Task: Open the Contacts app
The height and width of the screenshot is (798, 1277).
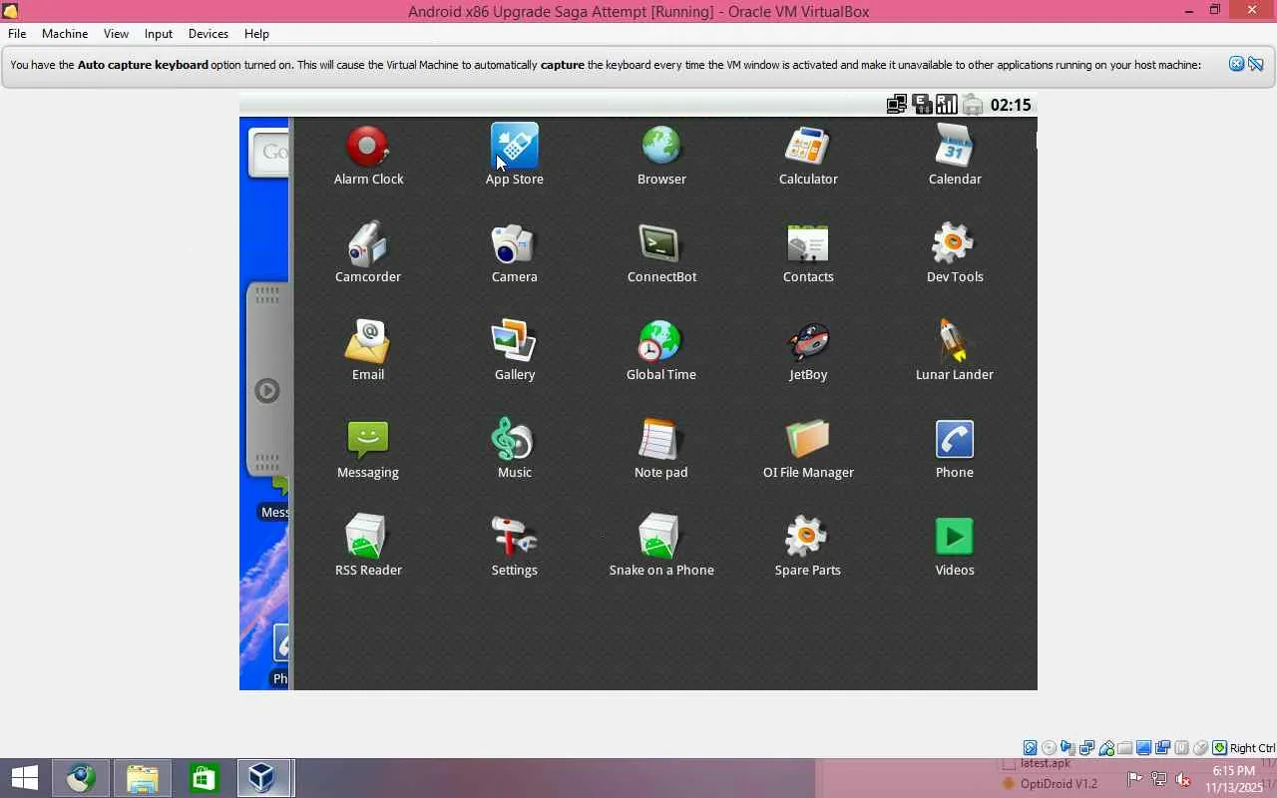Action: point(808,253)
